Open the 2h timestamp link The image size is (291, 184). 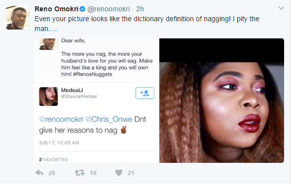140,9
